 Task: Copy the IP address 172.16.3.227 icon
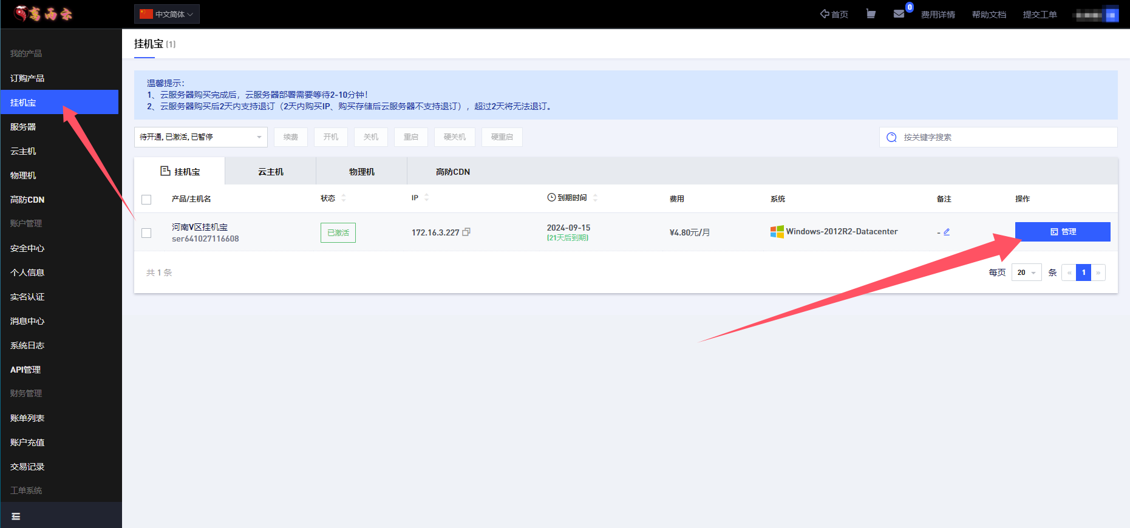point(466,232)
